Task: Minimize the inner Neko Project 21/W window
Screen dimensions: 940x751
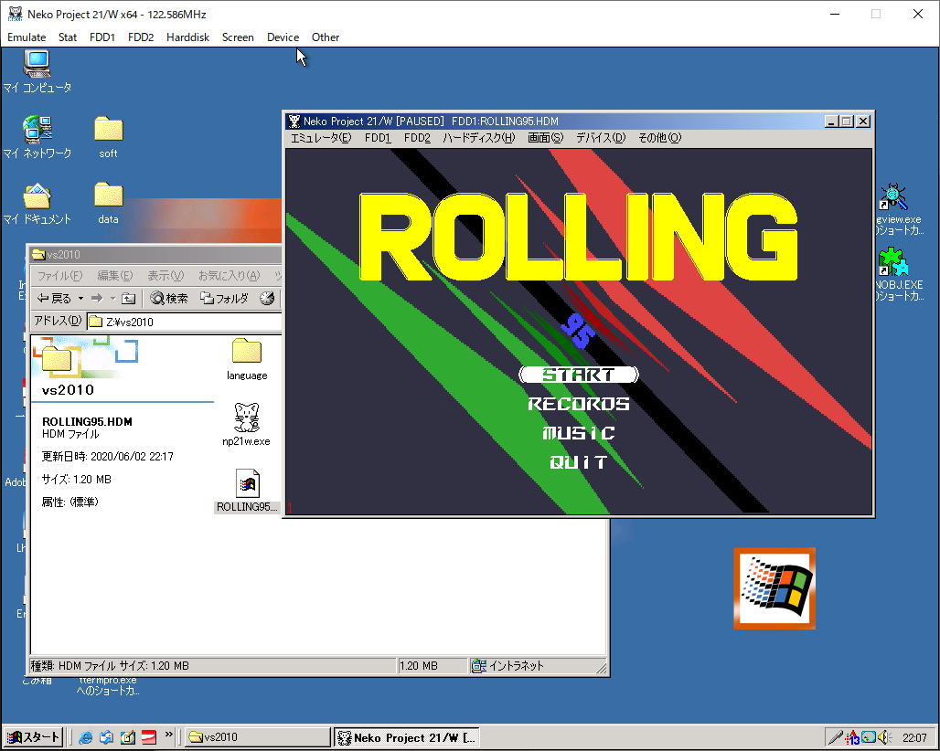Action: click(831, 122)
